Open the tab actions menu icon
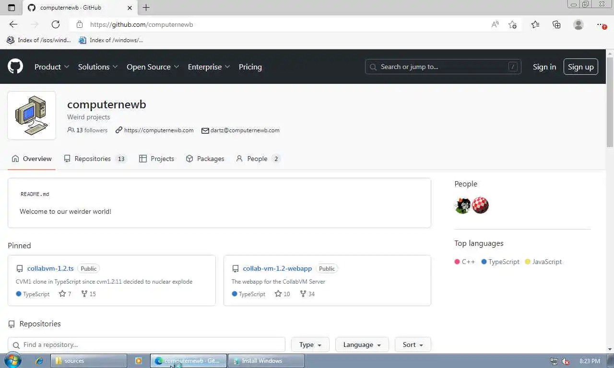The height and width of the screenshot is (368, 614). [12, 8]
